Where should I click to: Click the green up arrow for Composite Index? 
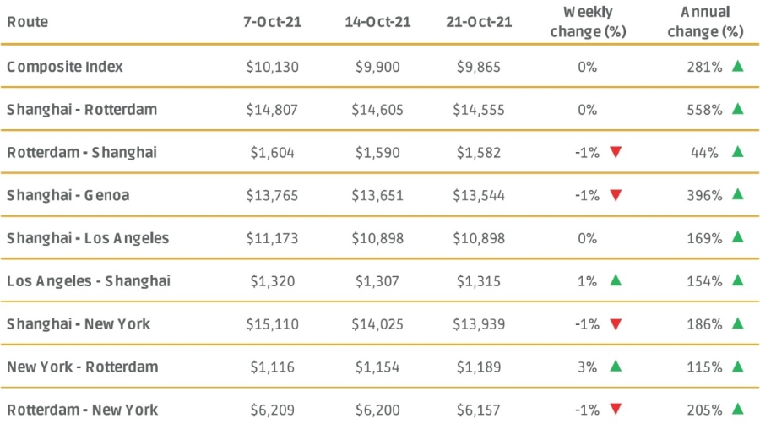(x=738, y=66)
